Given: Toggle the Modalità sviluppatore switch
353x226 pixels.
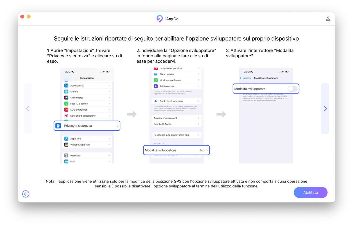Looking at the screenshot, I should point(292,89).
